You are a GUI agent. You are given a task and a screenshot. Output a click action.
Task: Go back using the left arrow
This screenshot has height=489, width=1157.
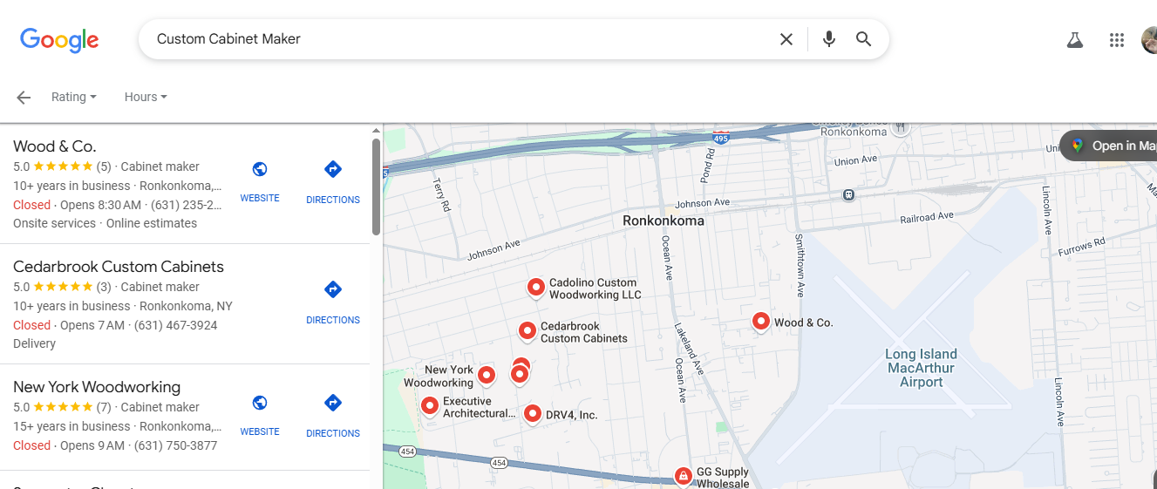pos(24,98)
